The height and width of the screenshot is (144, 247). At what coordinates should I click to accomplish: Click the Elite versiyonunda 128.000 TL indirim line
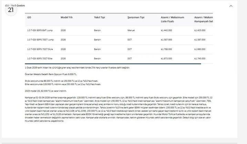click(x=63, y=84)
